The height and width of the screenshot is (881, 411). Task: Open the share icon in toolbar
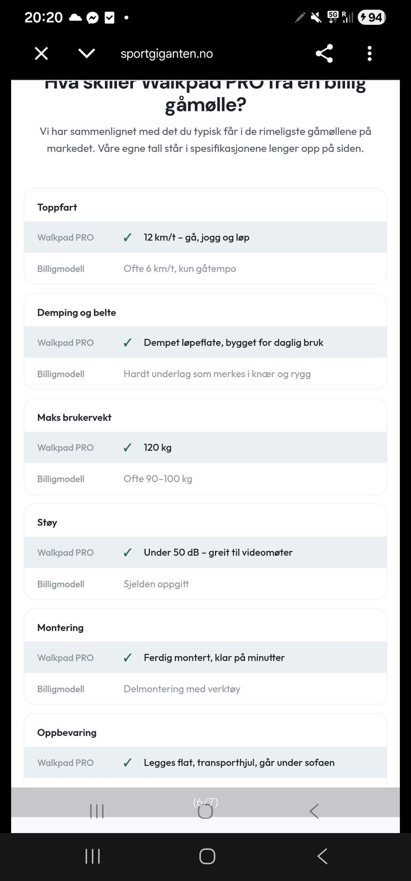(x=324, y=53)
